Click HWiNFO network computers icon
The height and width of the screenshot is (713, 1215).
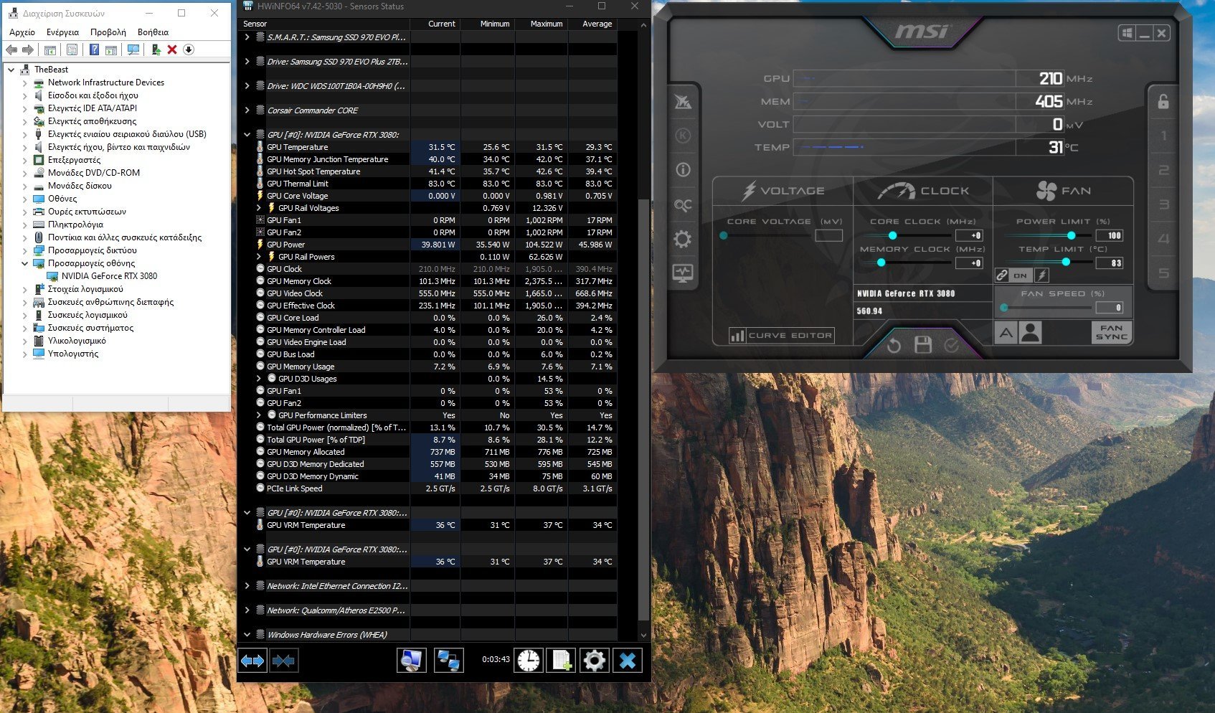(449, 661)
